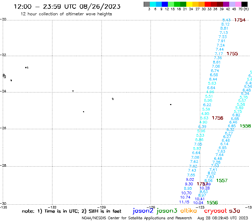The width and height of the screenshot is (252, 221).
Task: Click green pass label 1558
Action: coord(245,126)
